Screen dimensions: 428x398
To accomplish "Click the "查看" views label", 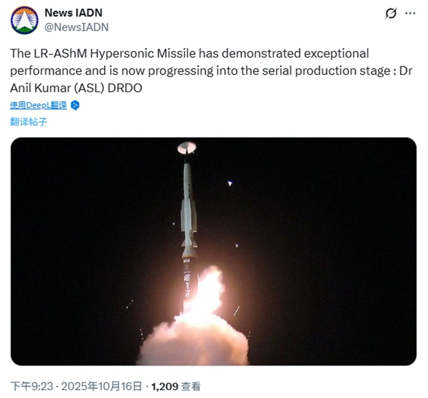I will 191,386.
